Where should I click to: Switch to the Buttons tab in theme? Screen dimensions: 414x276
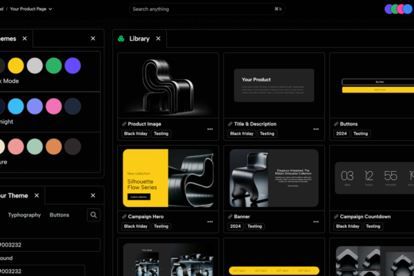click(x=59, y=215)
